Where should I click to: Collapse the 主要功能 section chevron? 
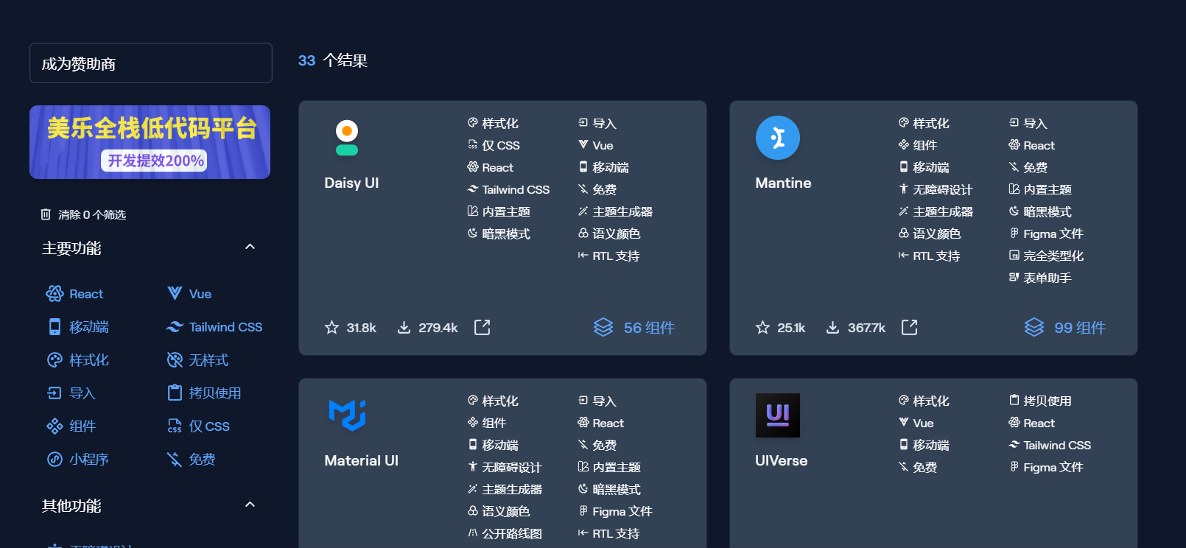(x=250, y=247)
